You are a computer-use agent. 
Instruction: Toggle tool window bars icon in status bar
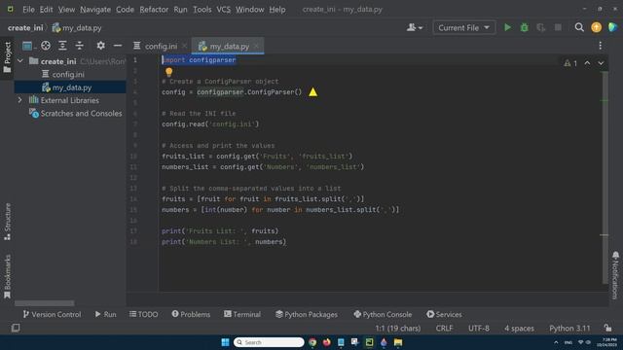(x=16, y=328)
